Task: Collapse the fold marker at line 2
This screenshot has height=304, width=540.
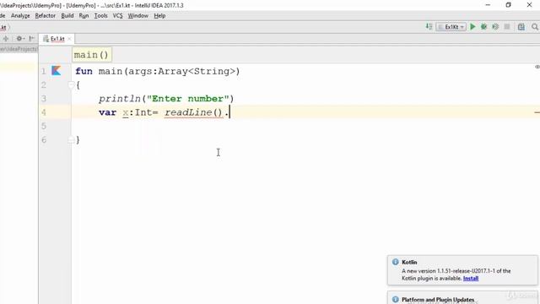Action: (x=71, y=84)
